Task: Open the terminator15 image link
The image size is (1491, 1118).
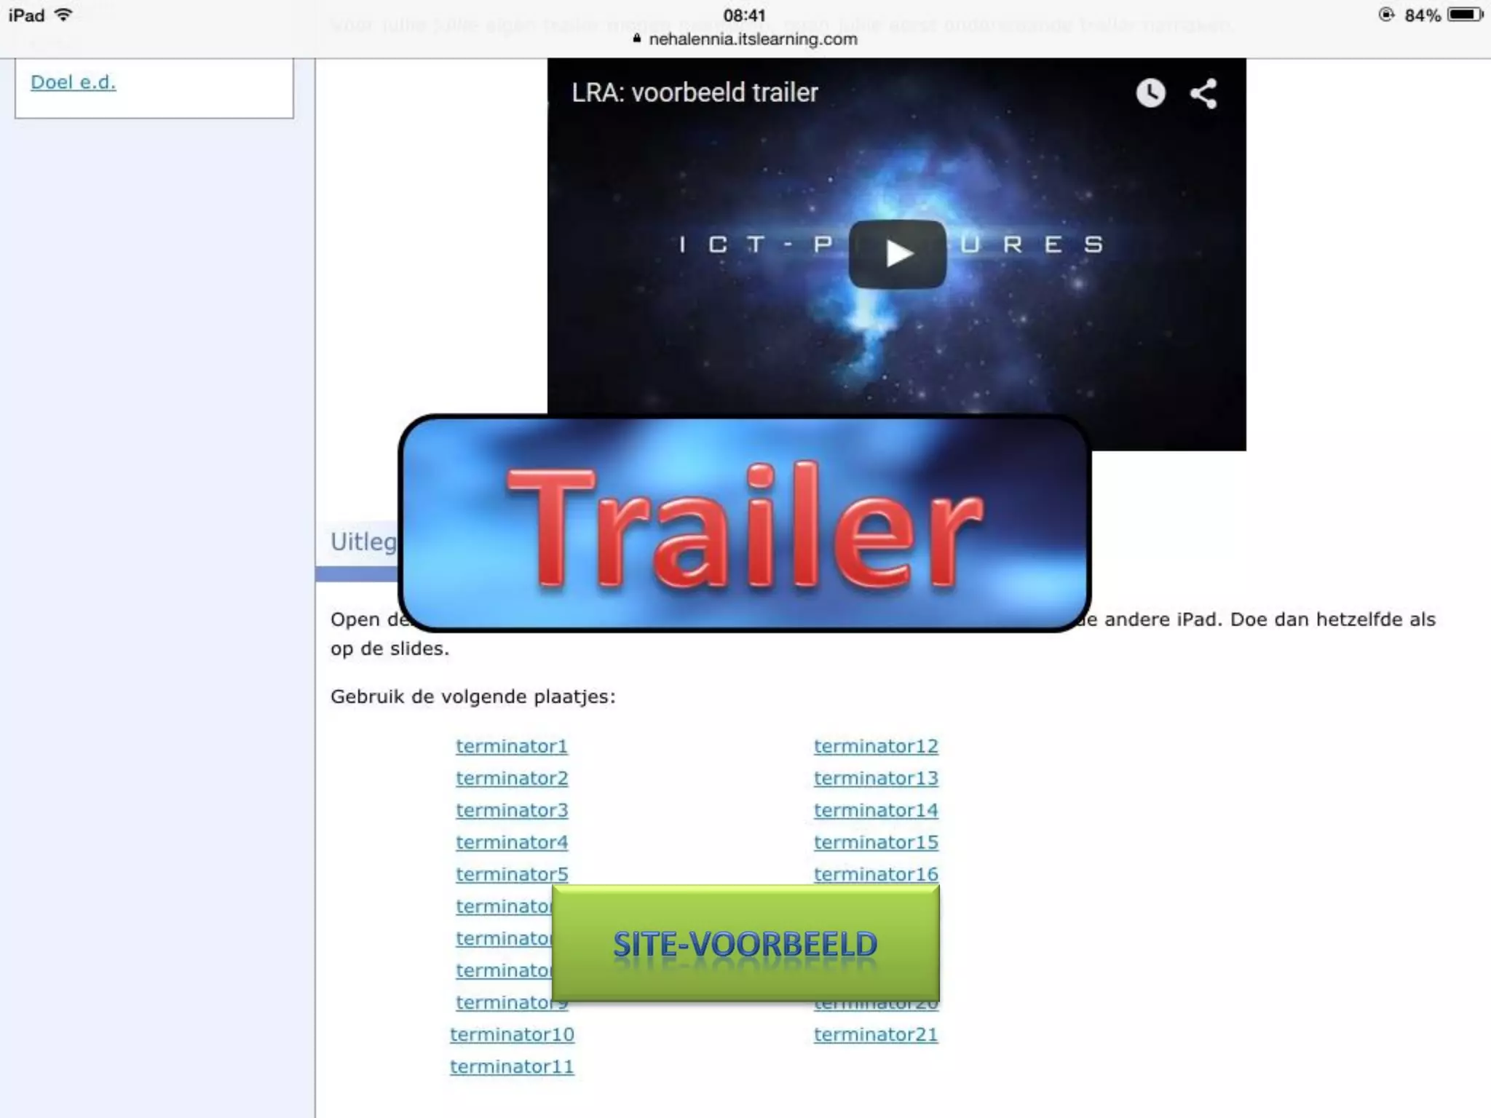Action: coord(876,842)
